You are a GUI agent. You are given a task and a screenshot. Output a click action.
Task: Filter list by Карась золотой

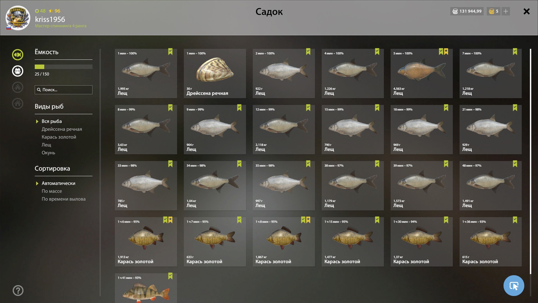pos(59,137)
